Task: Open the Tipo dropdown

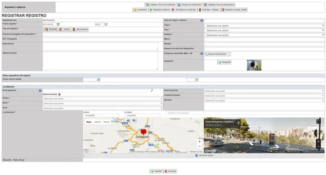Action: [x=264, y=30]
